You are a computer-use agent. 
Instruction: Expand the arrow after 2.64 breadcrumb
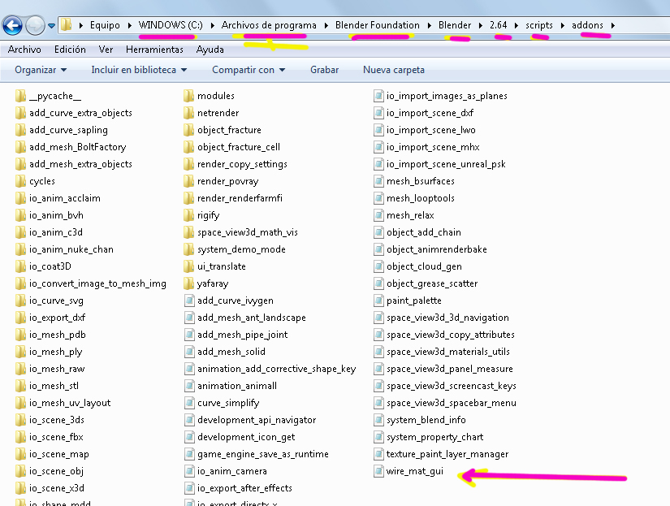click(x=517, y=26)
